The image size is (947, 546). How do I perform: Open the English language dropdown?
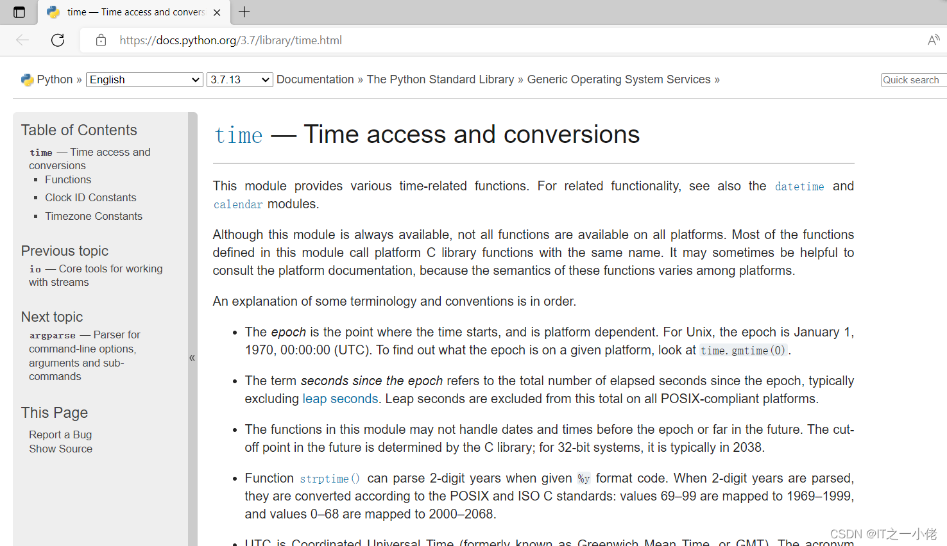click(x=144, y=79)
